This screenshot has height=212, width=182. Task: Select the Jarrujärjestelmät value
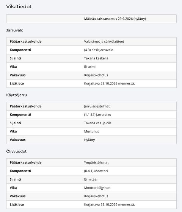[x=97, y=106]
